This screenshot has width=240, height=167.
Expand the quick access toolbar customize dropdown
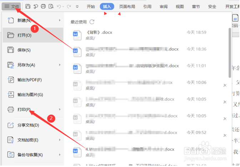(77, 6)
